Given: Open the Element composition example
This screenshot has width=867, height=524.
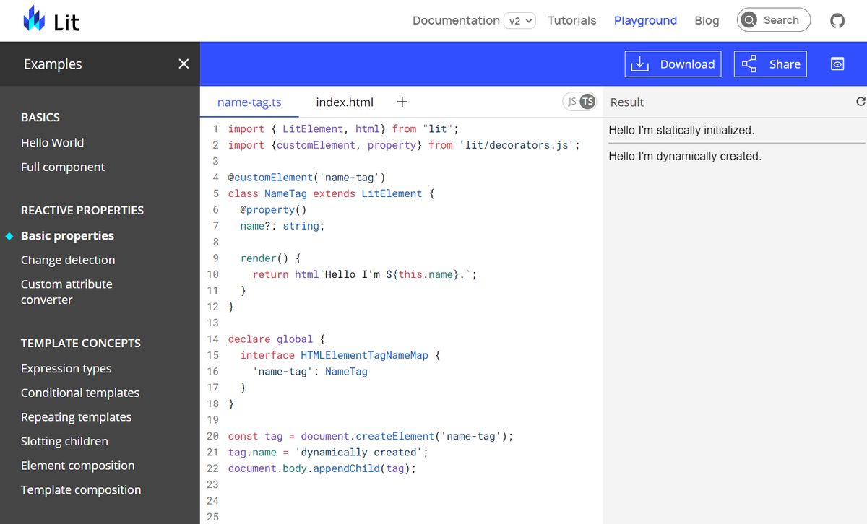Looking at the screenshot, I should (x=77, y=466).
